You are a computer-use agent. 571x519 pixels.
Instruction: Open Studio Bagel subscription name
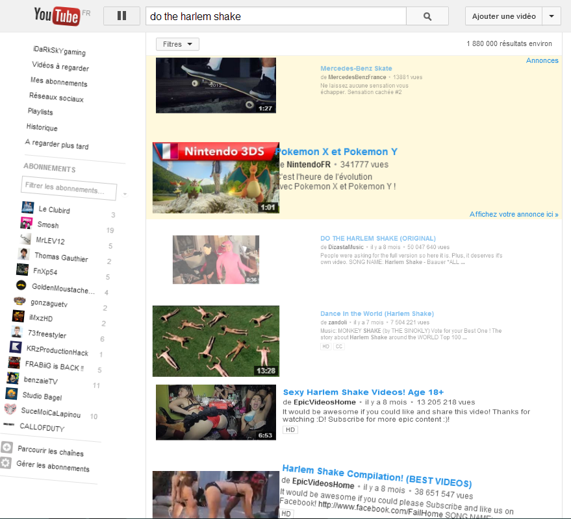pyautogui.click(x=42, y=396)
